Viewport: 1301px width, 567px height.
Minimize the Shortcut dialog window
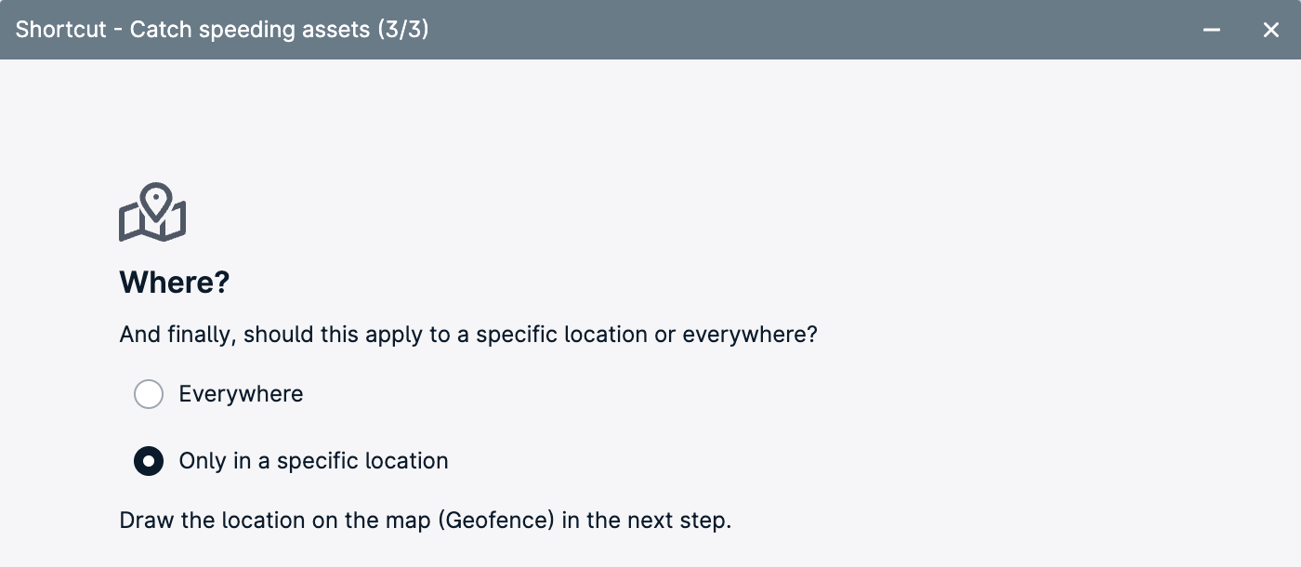(1212, 30)
